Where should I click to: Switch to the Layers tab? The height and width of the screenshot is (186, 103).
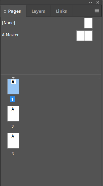coord(38,11)
